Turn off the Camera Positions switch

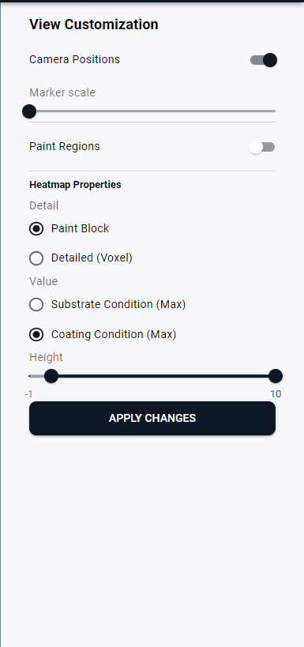[x=263, y=60]
